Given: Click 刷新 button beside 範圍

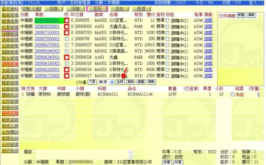Looking at the screenshot, I should tap(152, 82).
